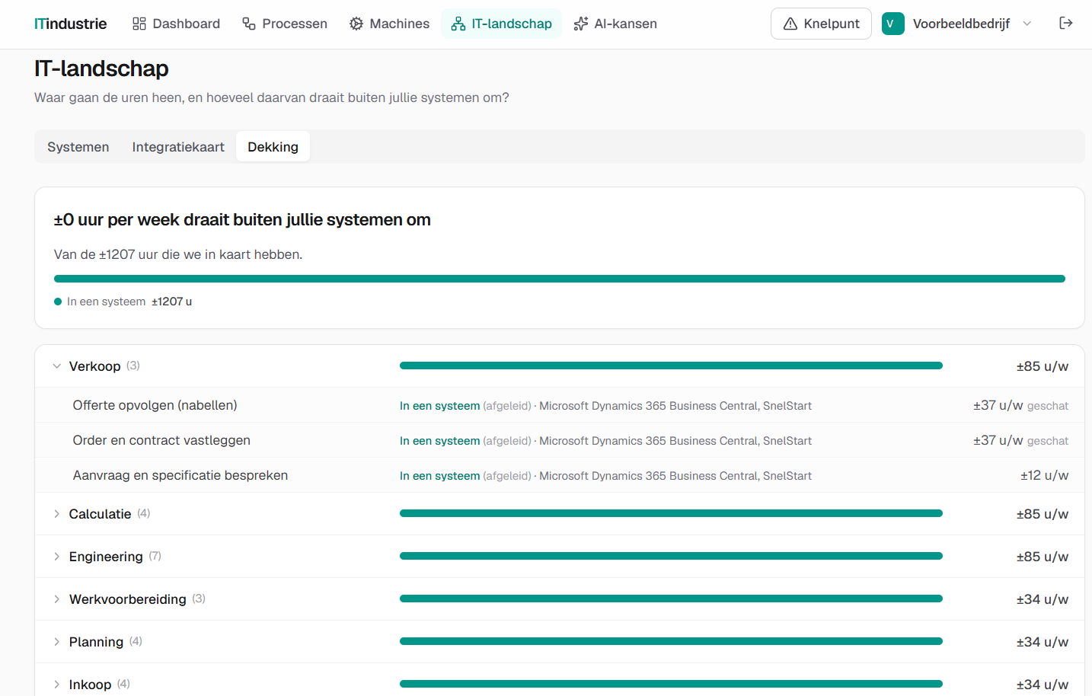Click the Engineering coverage bar

(671, 556)
